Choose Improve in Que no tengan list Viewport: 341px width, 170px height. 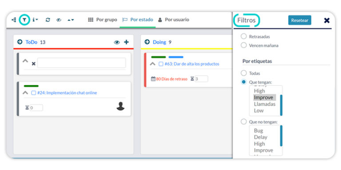click(263, 150)
